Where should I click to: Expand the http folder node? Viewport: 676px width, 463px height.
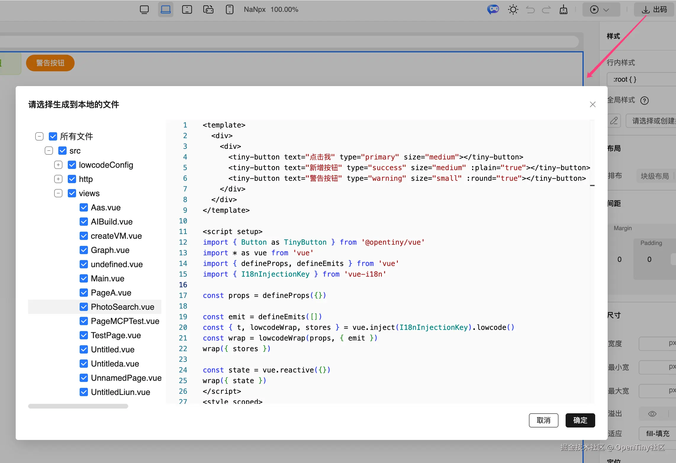coord(58,179)
